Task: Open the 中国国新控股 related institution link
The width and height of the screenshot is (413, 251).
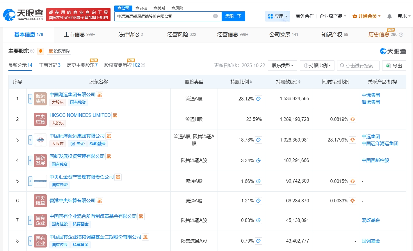Action: [x=375, y=160]
